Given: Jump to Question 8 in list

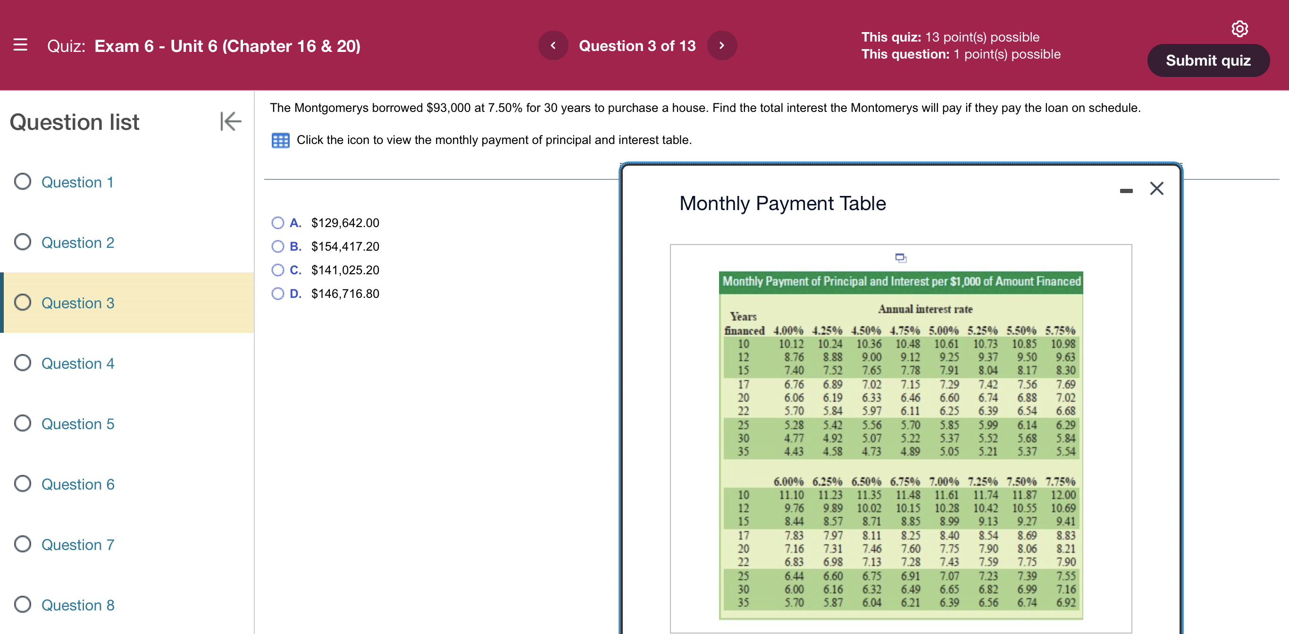Looking at the screenshot, I should pos(77,605).
